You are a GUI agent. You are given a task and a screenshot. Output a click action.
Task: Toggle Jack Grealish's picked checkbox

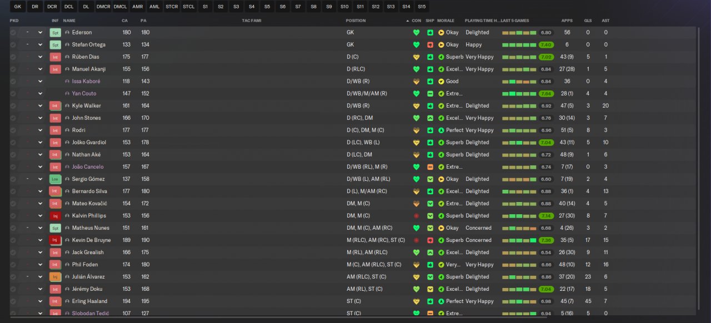pos(13,252)
